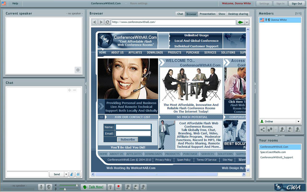Toggle the Talk Now! button
This screenshot has width=307, height=192.
coord(93,187)
